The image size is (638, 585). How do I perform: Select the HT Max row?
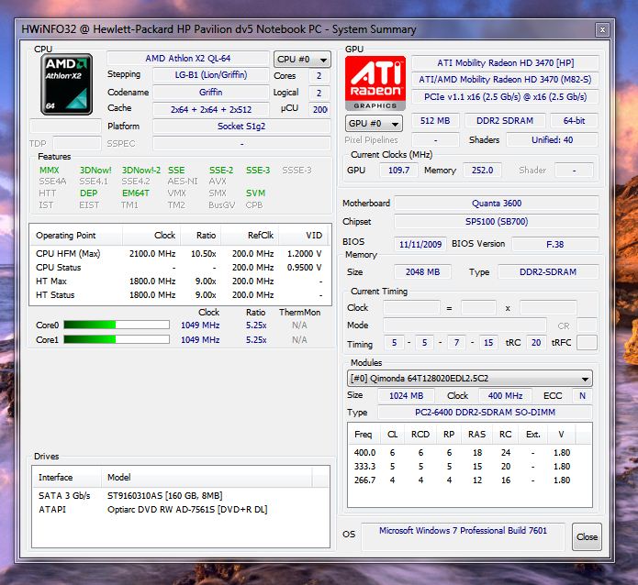[179, 281]
